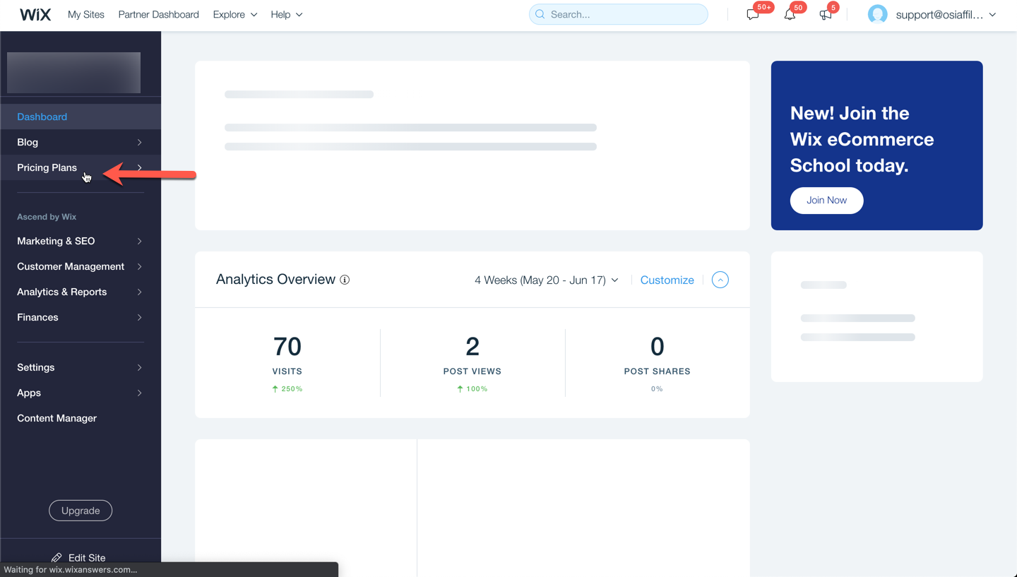Expand the Help menu
The height and width of the screenshot is (577, 1017).
(287, 14)
